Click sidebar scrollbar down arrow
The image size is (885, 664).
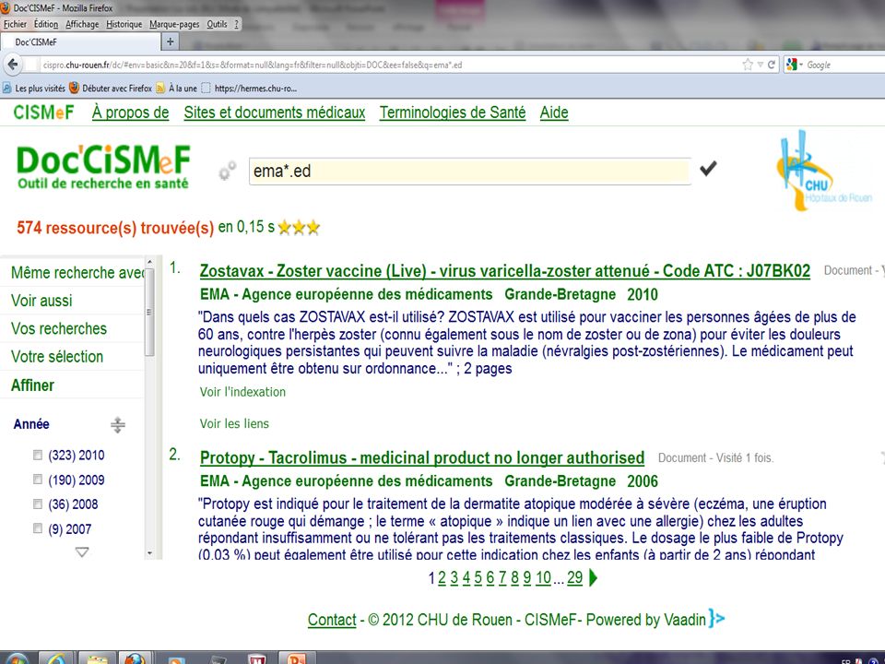[x=149, y=553]
